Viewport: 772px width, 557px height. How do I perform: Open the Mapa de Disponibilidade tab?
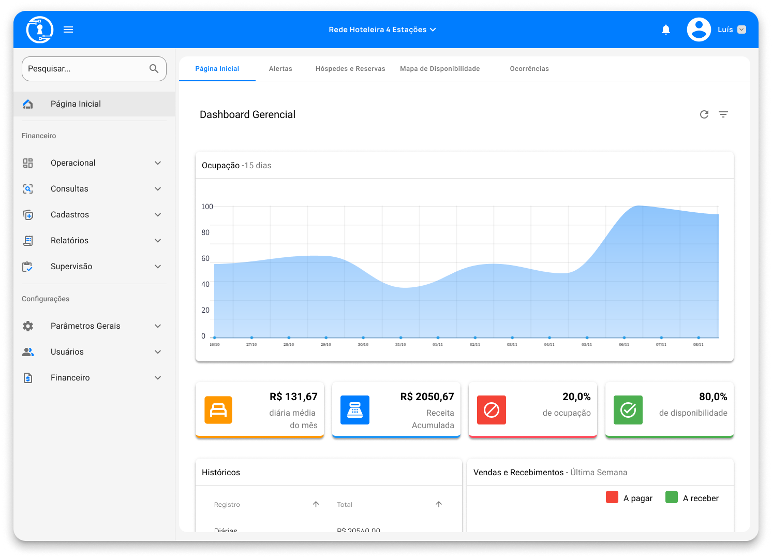point(440,69)
